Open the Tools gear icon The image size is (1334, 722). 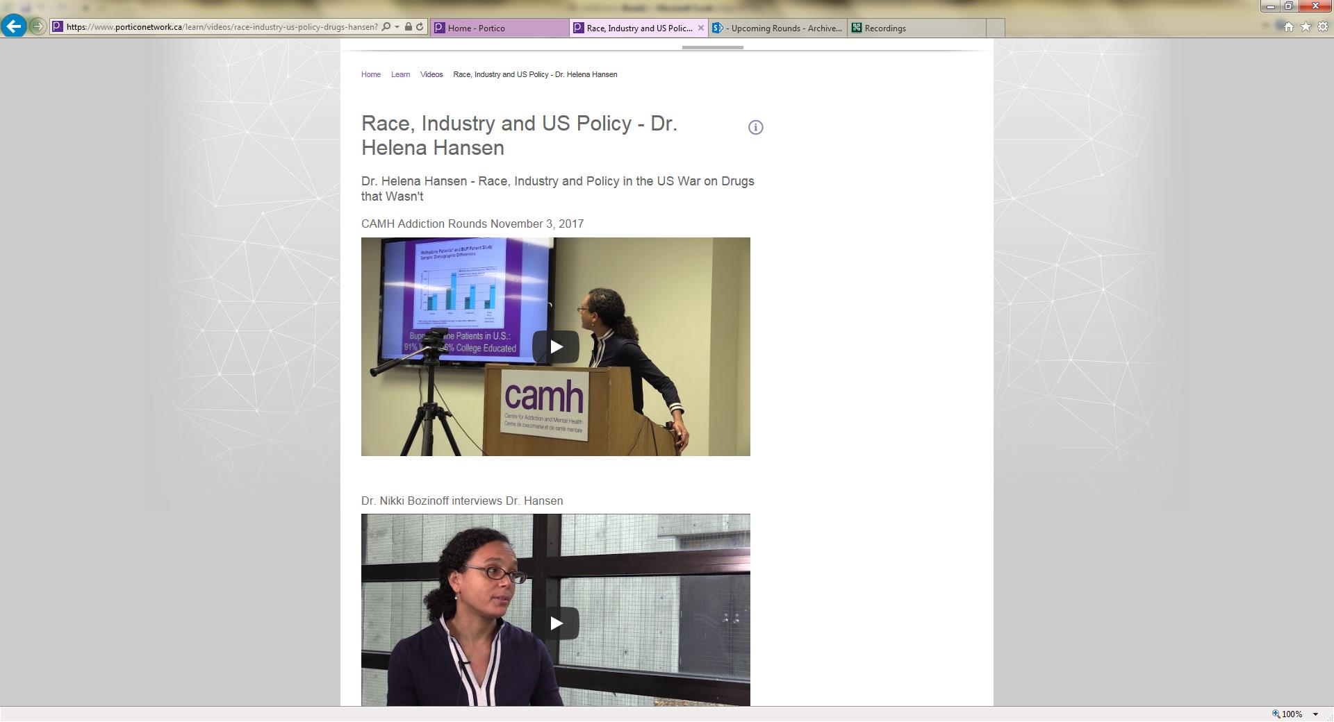(x=1323, y=27)
